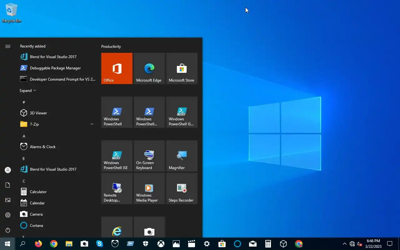Launch the Microsoft Edge tile
The height and width of the screenshot is (250, 400).
[x=149, y=68]
